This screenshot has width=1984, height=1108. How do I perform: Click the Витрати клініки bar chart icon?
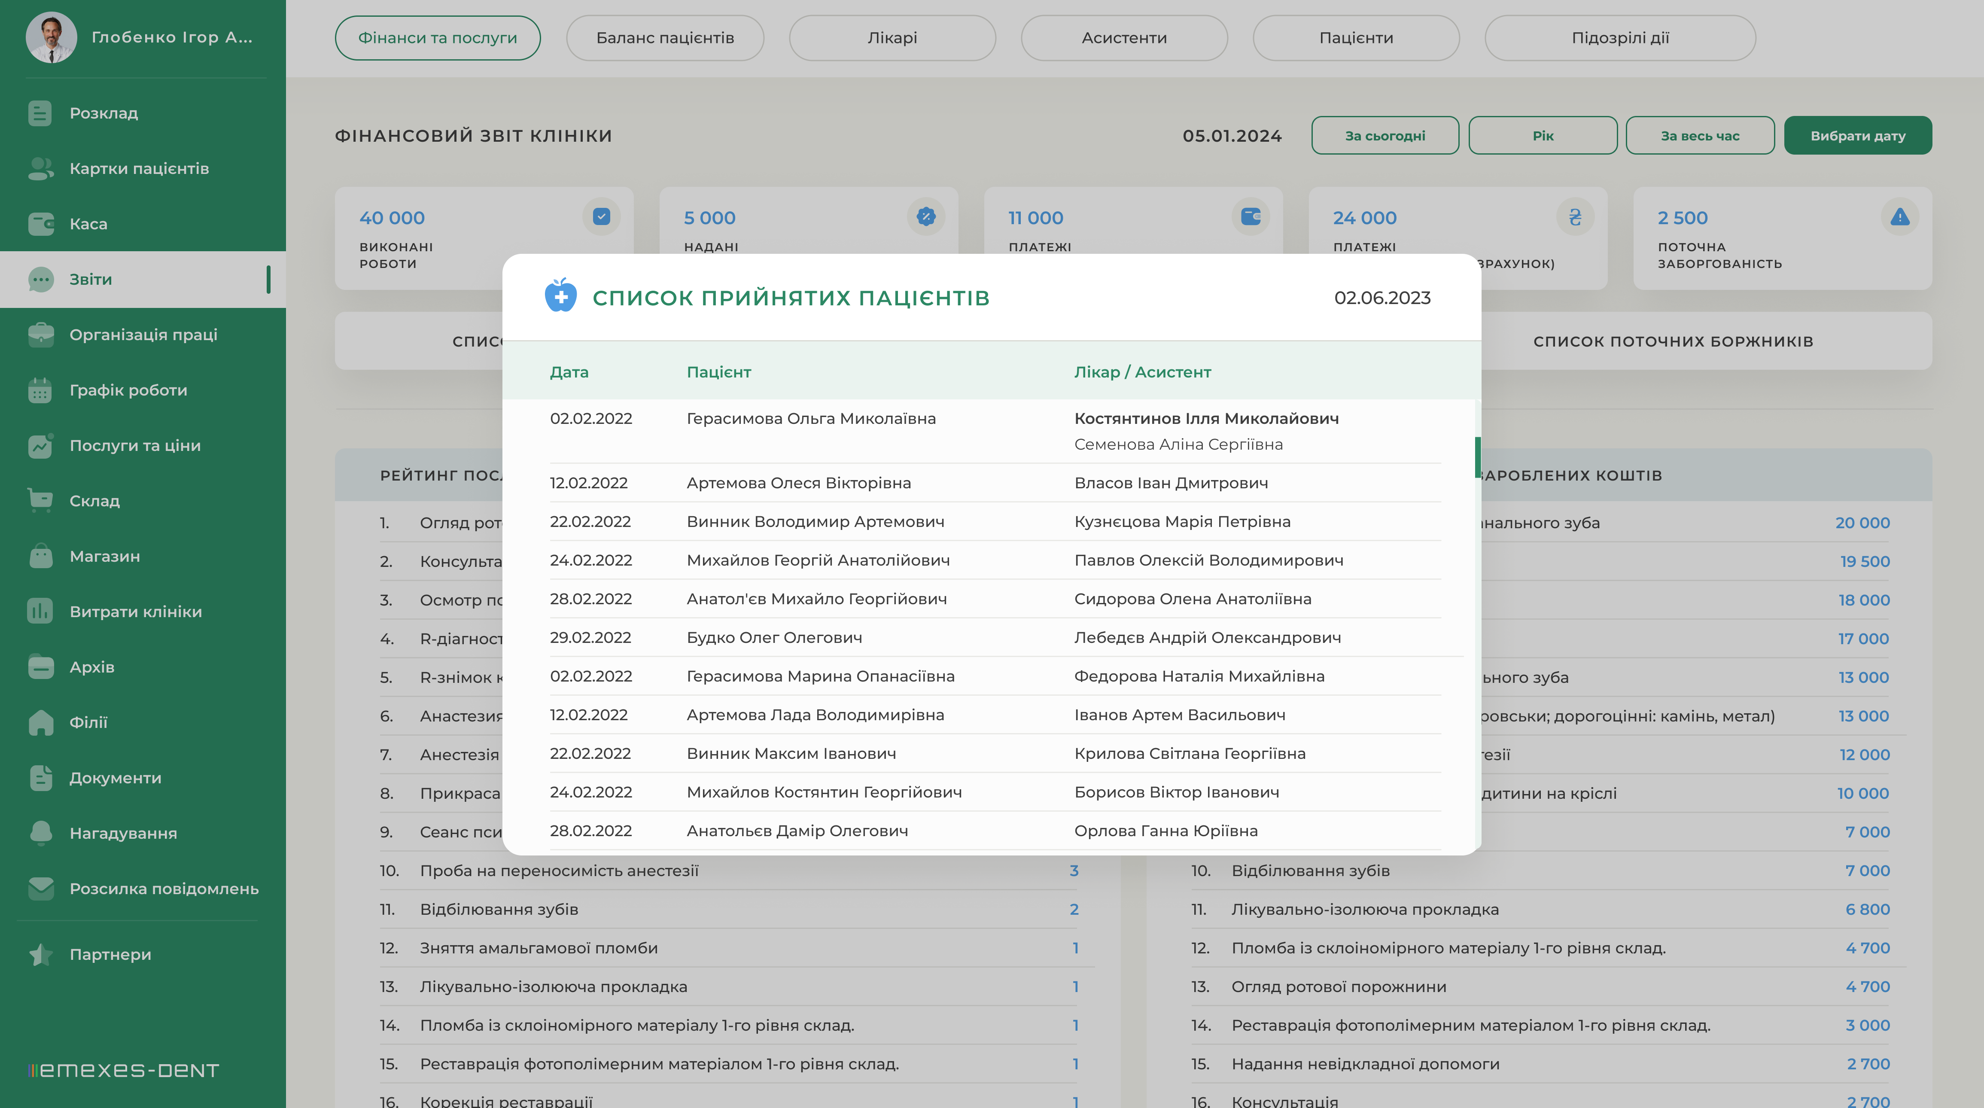point(40,612)
